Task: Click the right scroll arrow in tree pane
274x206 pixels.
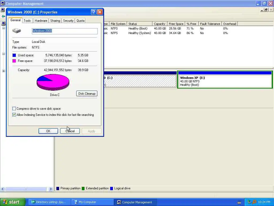Action: pyautogui.click(x=51, y=189)
